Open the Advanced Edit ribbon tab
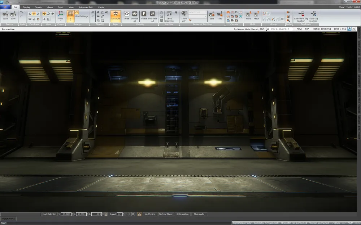The image size is (361, 225). click(x=86, y=7)
